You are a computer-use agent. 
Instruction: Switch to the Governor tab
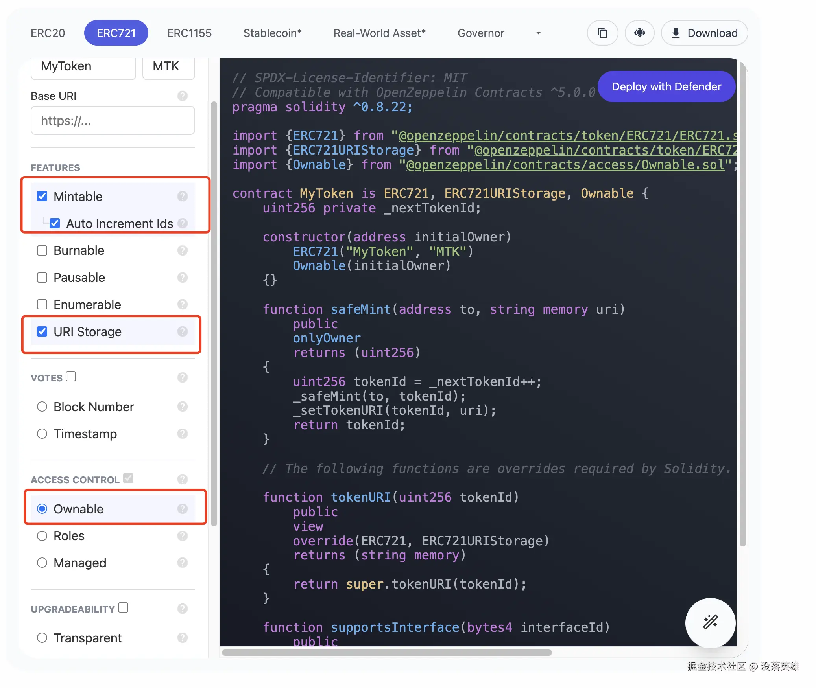pyautogui.click(x=480, y=33)
